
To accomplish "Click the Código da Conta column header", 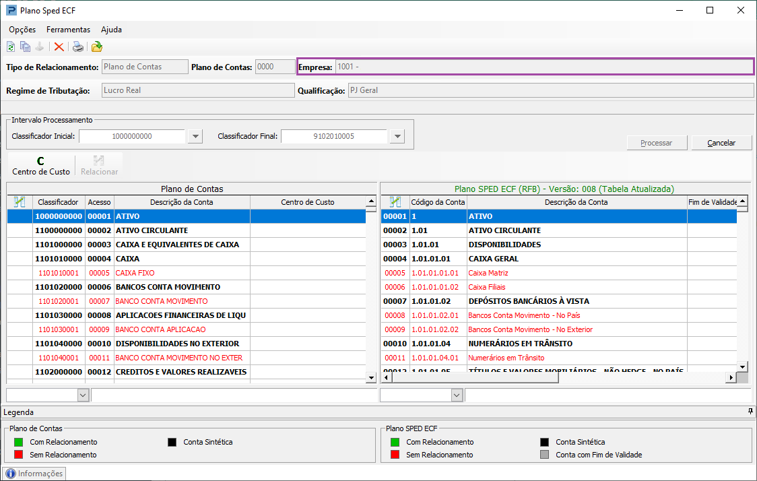I will (438, 202).
